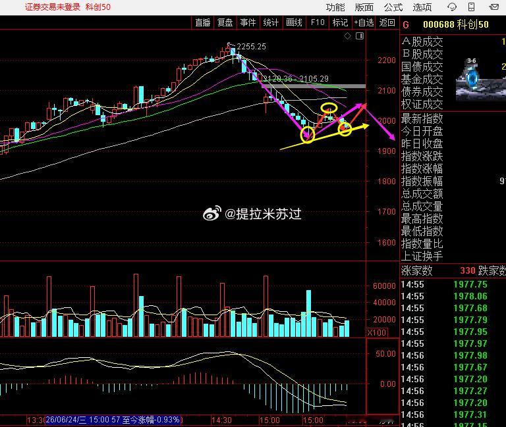The image size is (506, 427).
Task: Click the 今日开盘 label
Action: (422, 132)
